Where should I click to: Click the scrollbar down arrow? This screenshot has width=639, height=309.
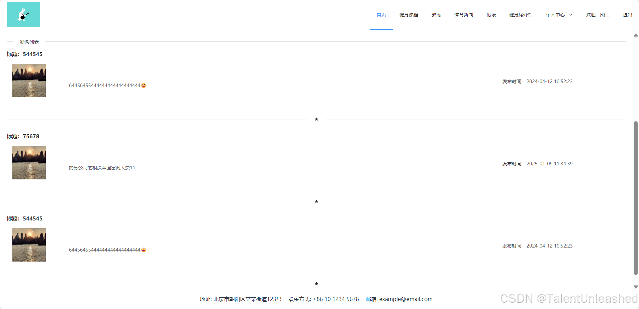point(636,287)
